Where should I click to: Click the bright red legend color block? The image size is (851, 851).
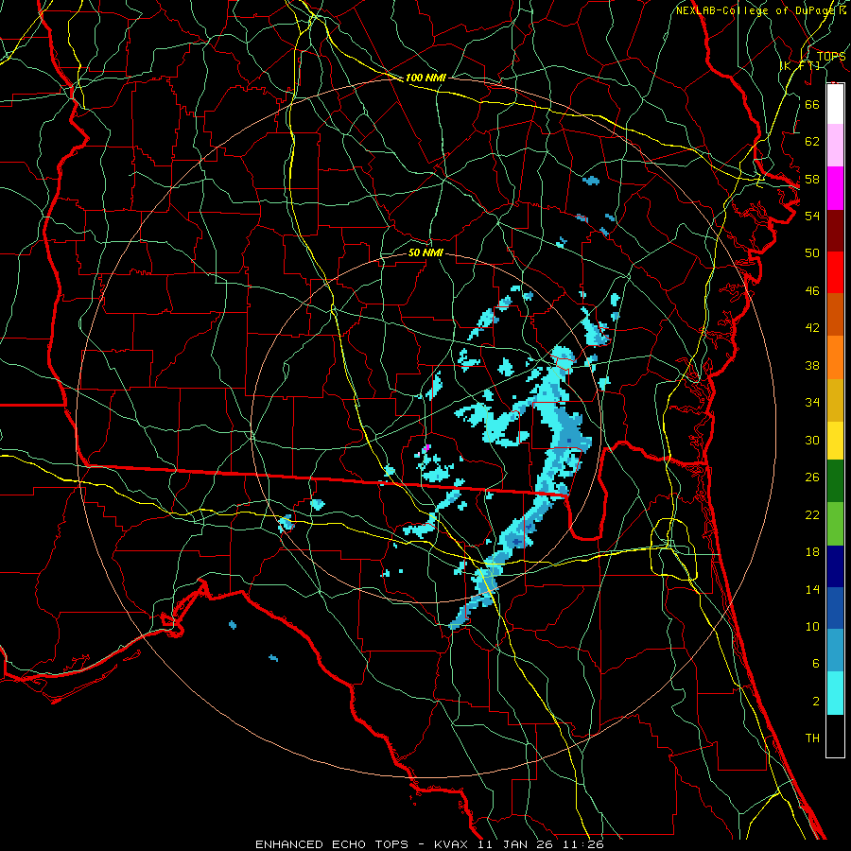[835, 272]
